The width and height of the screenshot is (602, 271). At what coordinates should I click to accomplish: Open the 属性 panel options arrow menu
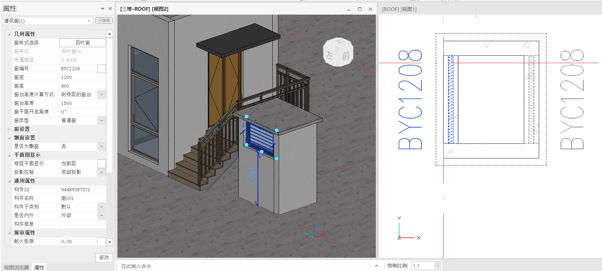[102, 9]
